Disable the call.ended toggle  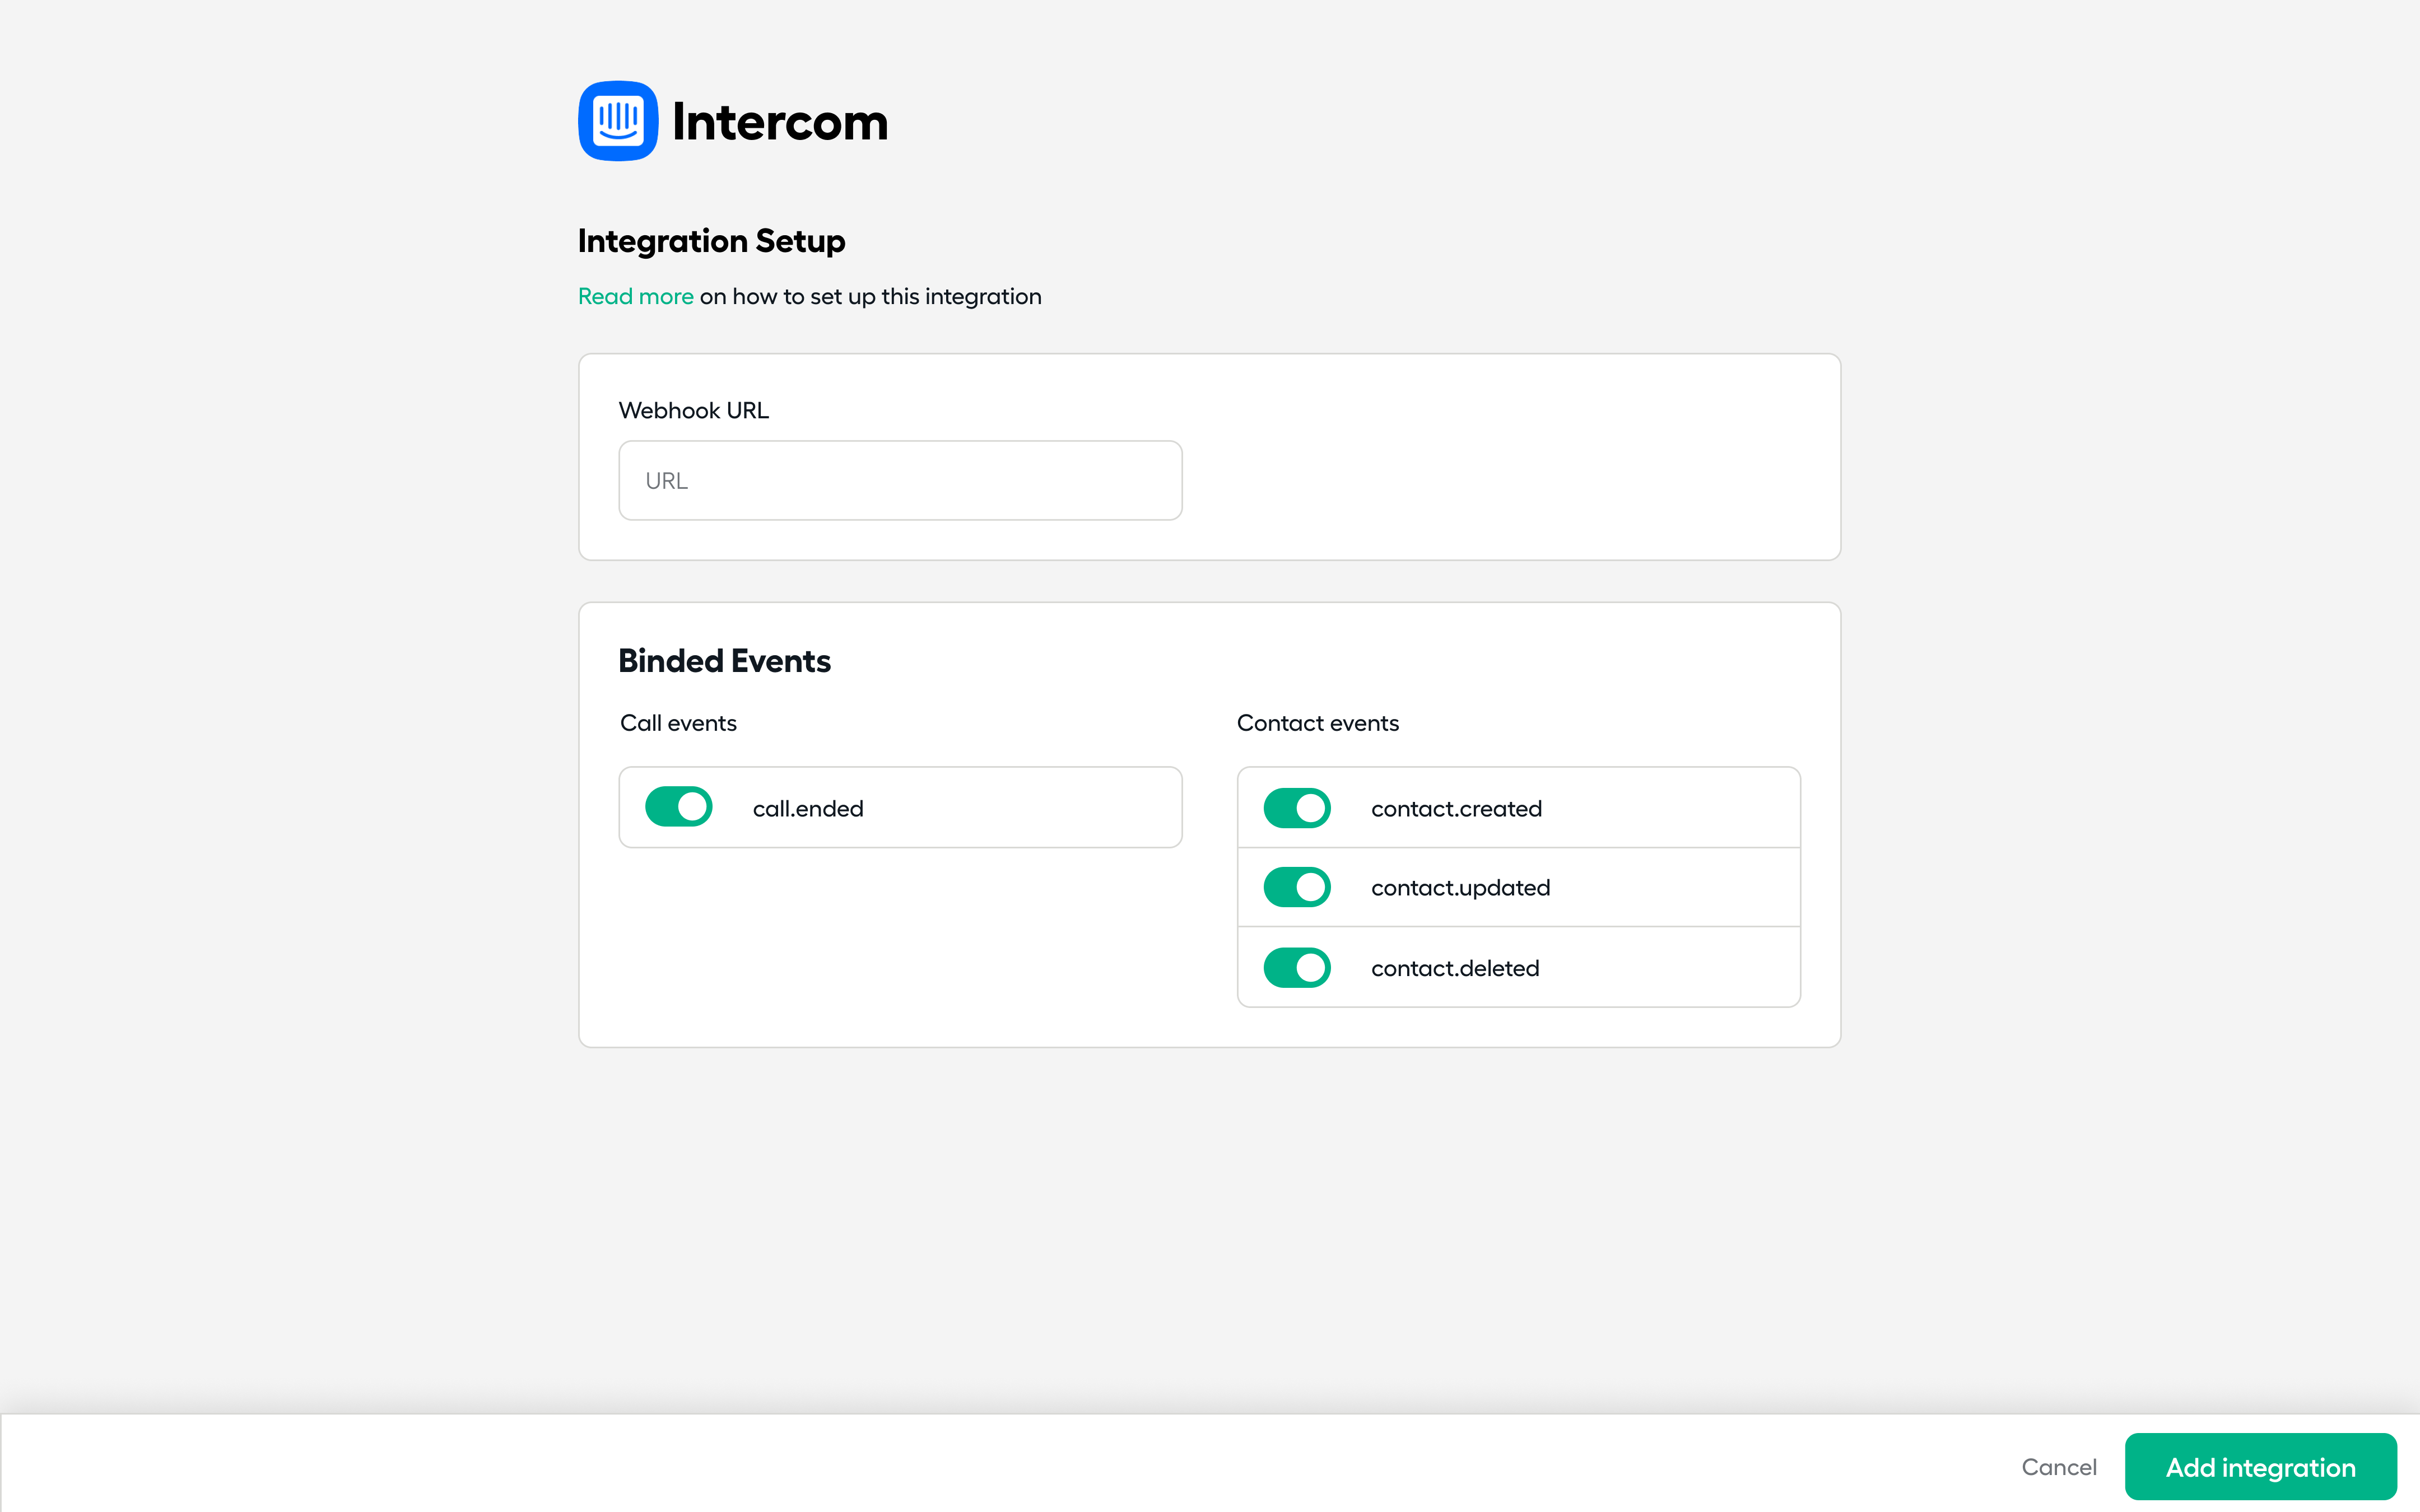tap(679, 807)
